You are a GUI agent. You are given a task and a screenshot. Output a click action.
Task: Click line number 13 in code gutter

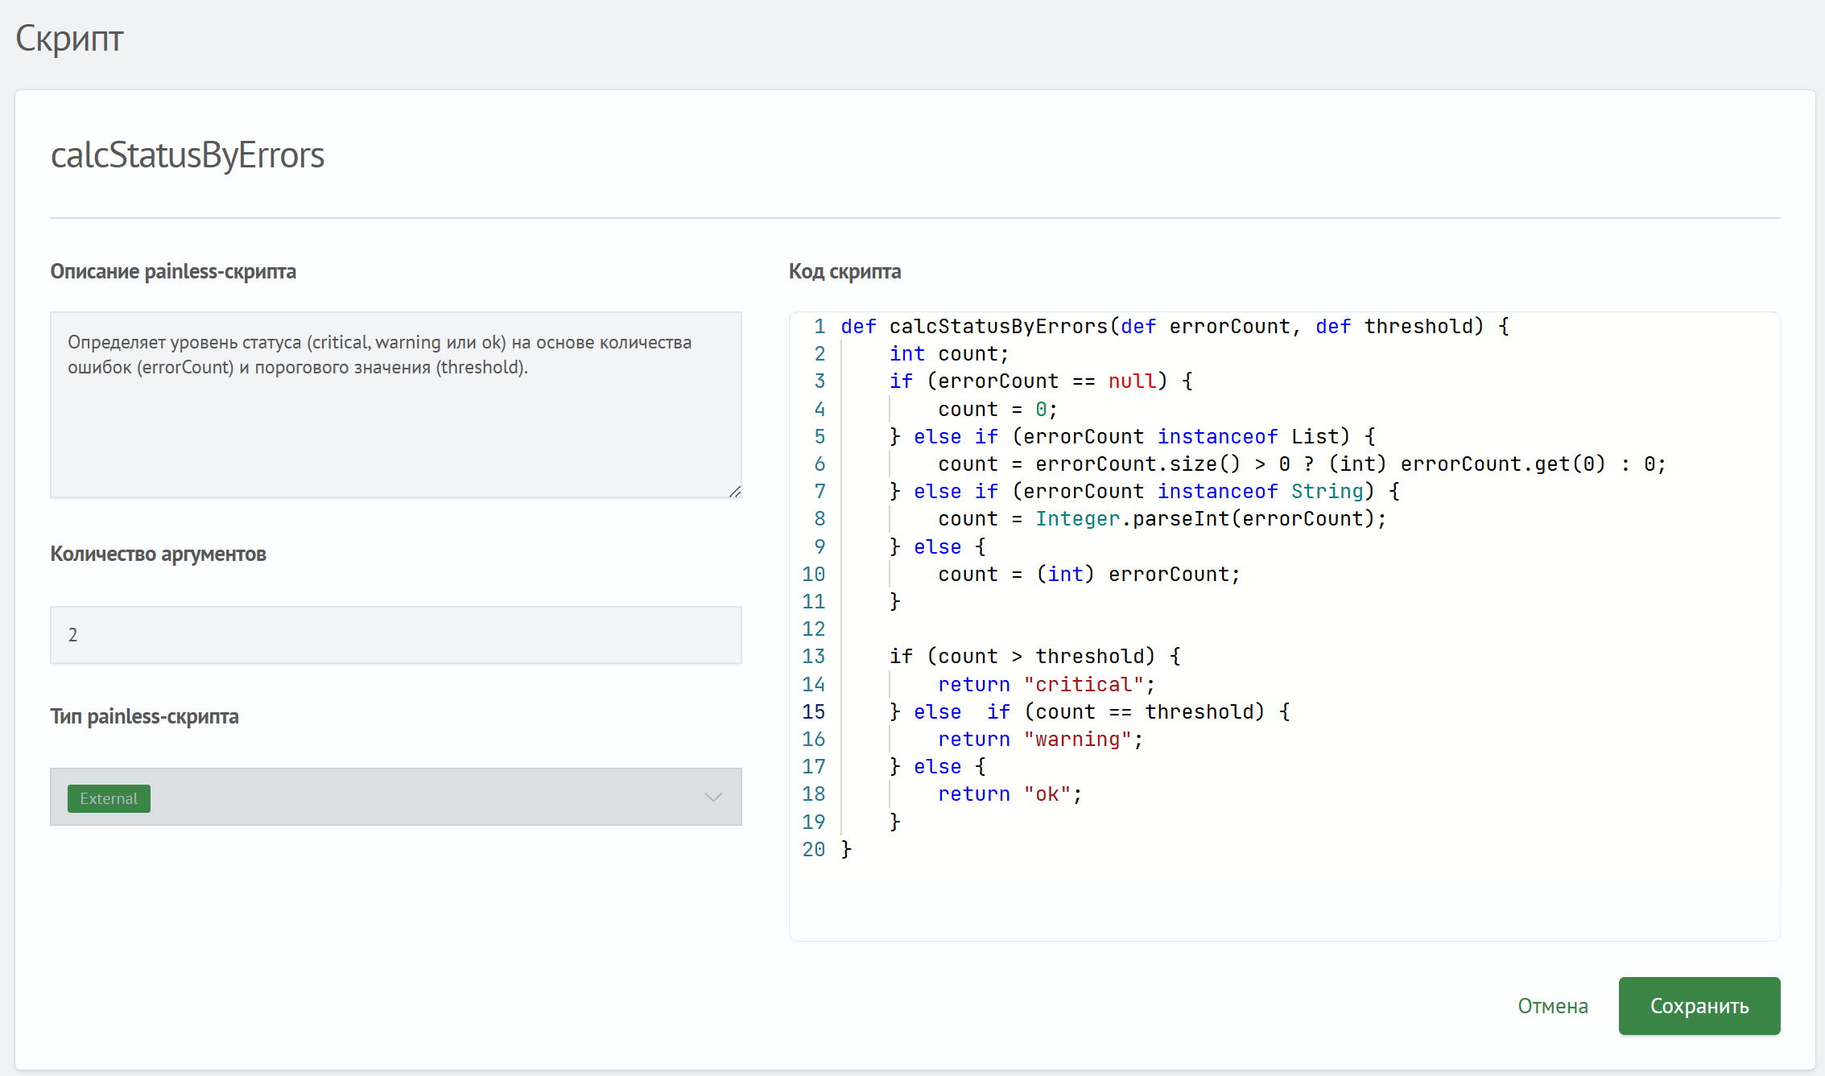813,656
